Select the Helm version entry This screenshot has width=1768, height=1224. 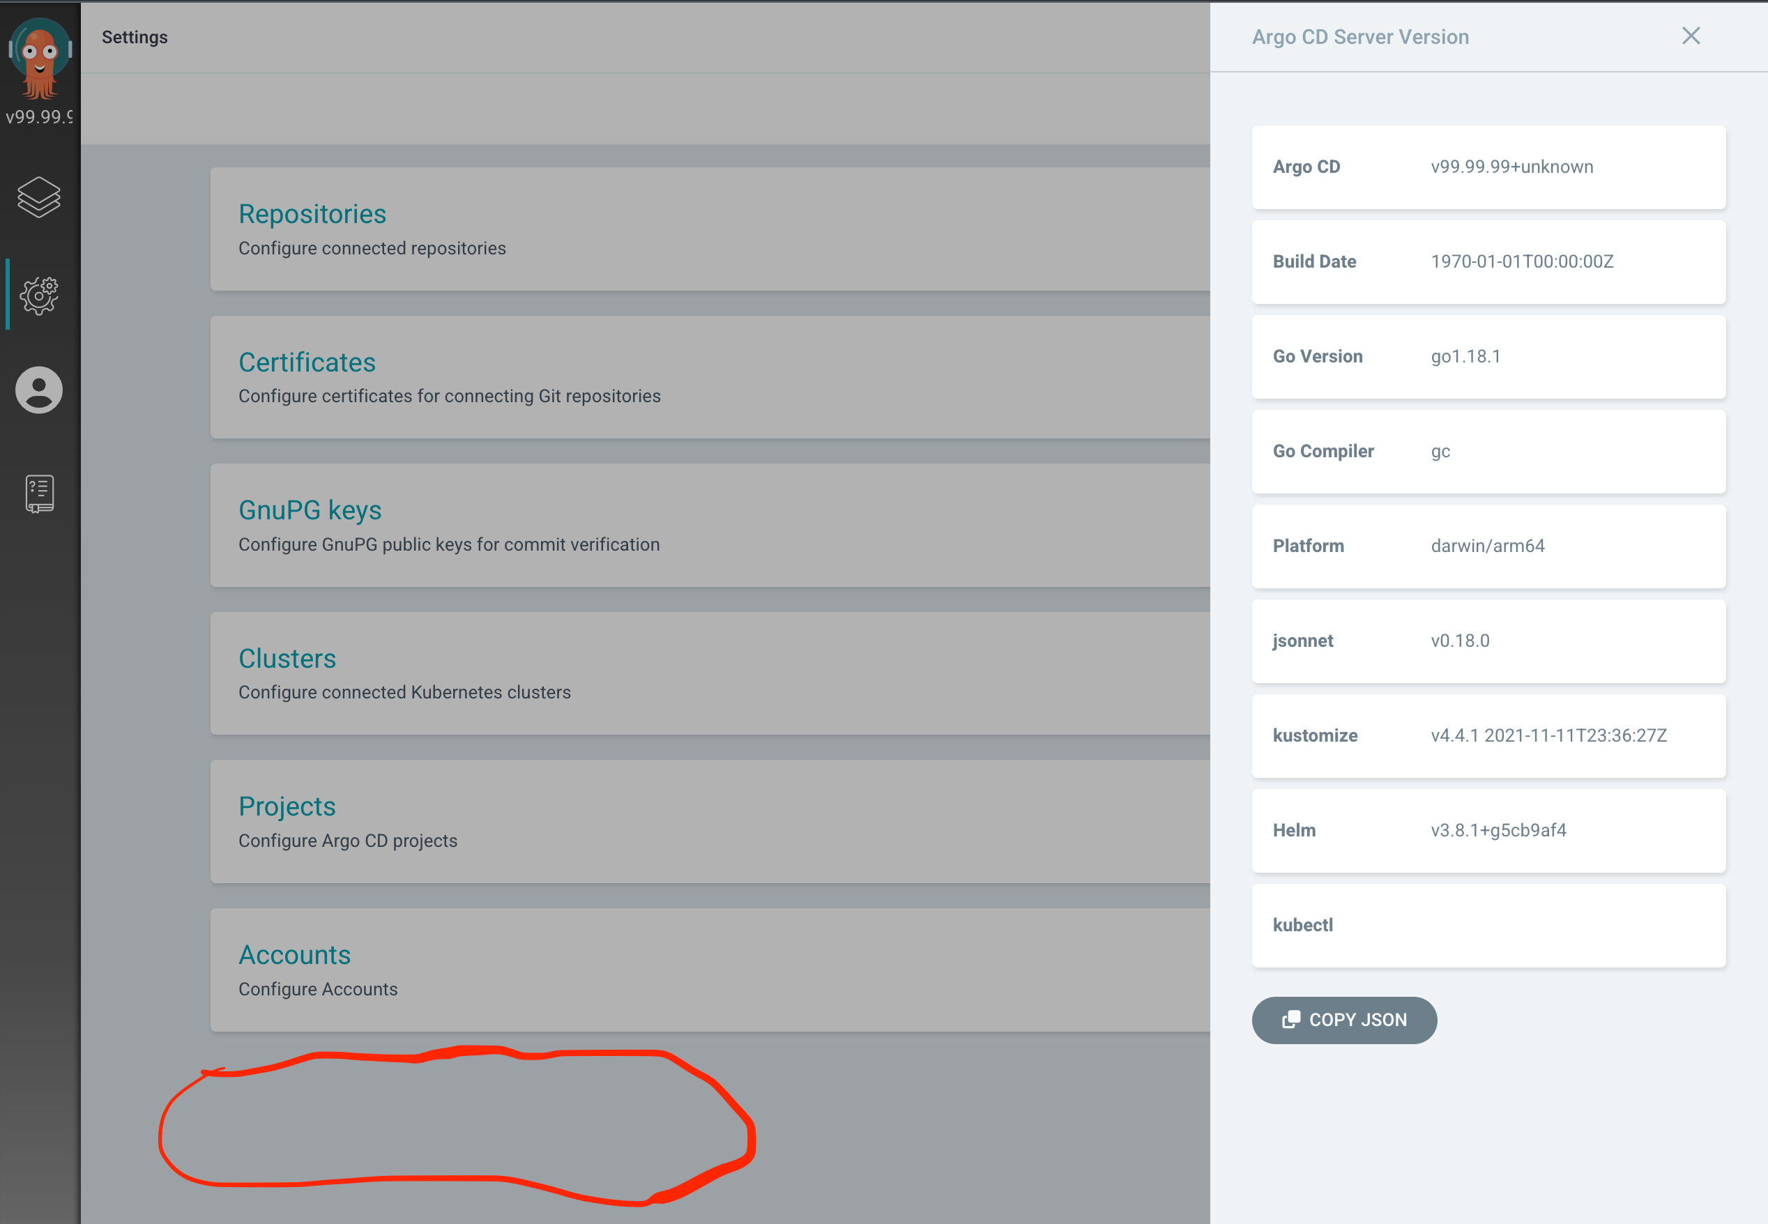click(1488, 831)
